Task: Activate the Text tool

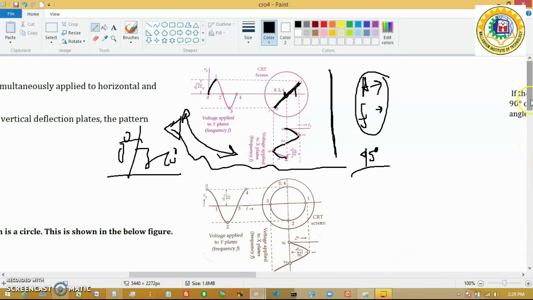Action: click(x=114, y=27)
